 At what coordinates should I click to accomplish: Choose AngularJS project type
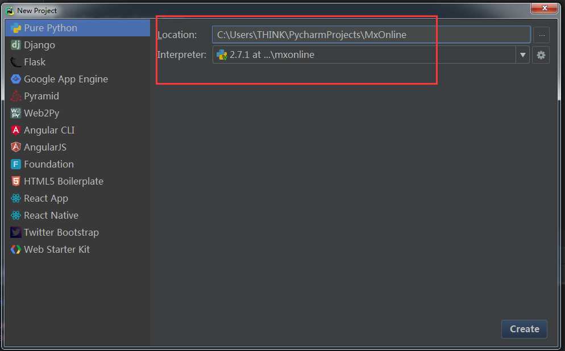pyautogui.click(x=77, y=147)
